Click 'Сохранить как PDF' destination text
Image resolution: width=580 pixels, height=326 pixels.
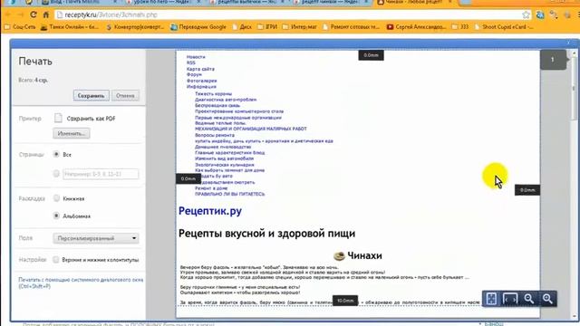point(91,119)
